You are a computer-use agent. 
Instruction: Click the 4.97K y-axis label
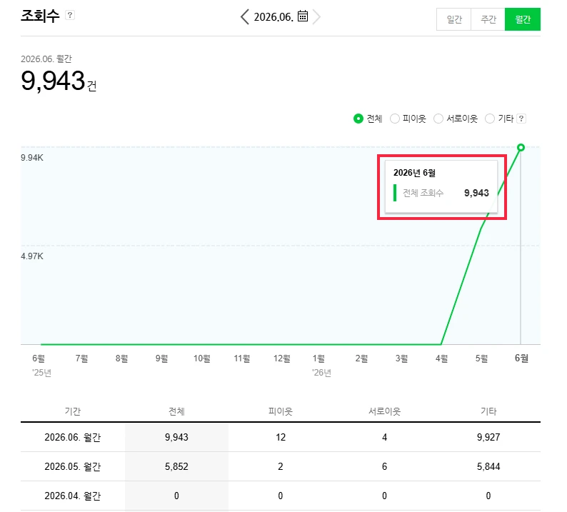tap(32, 256)
